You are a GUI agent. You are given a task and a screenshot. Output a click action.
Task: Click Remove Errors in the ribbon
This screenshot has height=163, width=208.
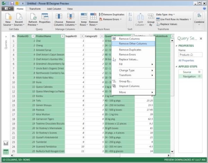pyautogui.click(x=110, y=19)
